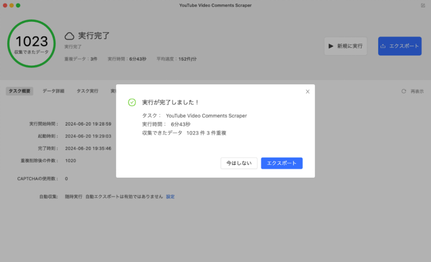Click the 重複データ：3件 text

pyautogui.click(x=81, y=59)
